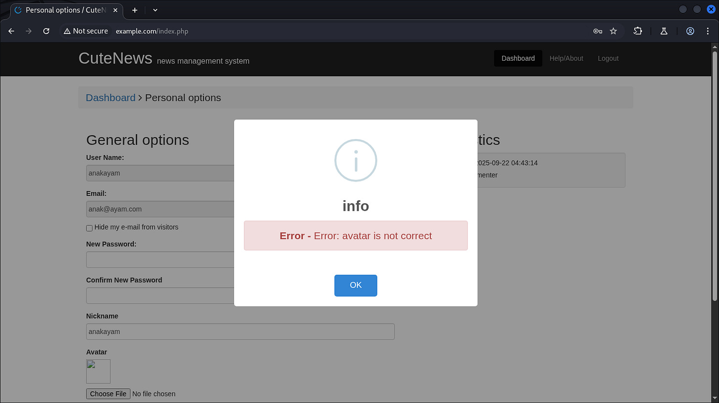Click the General options heading
The height and width of the screenshot is (403, 719).
[138, 140]
